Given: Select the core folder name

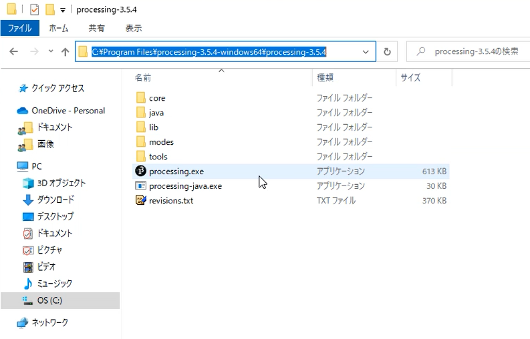Looking at the screenshot, I should pos(157,98).
